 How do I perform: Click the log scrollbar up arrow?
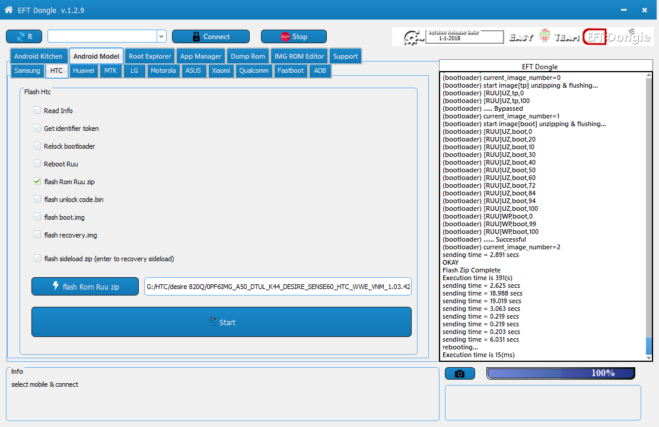[x=649, y=75]
